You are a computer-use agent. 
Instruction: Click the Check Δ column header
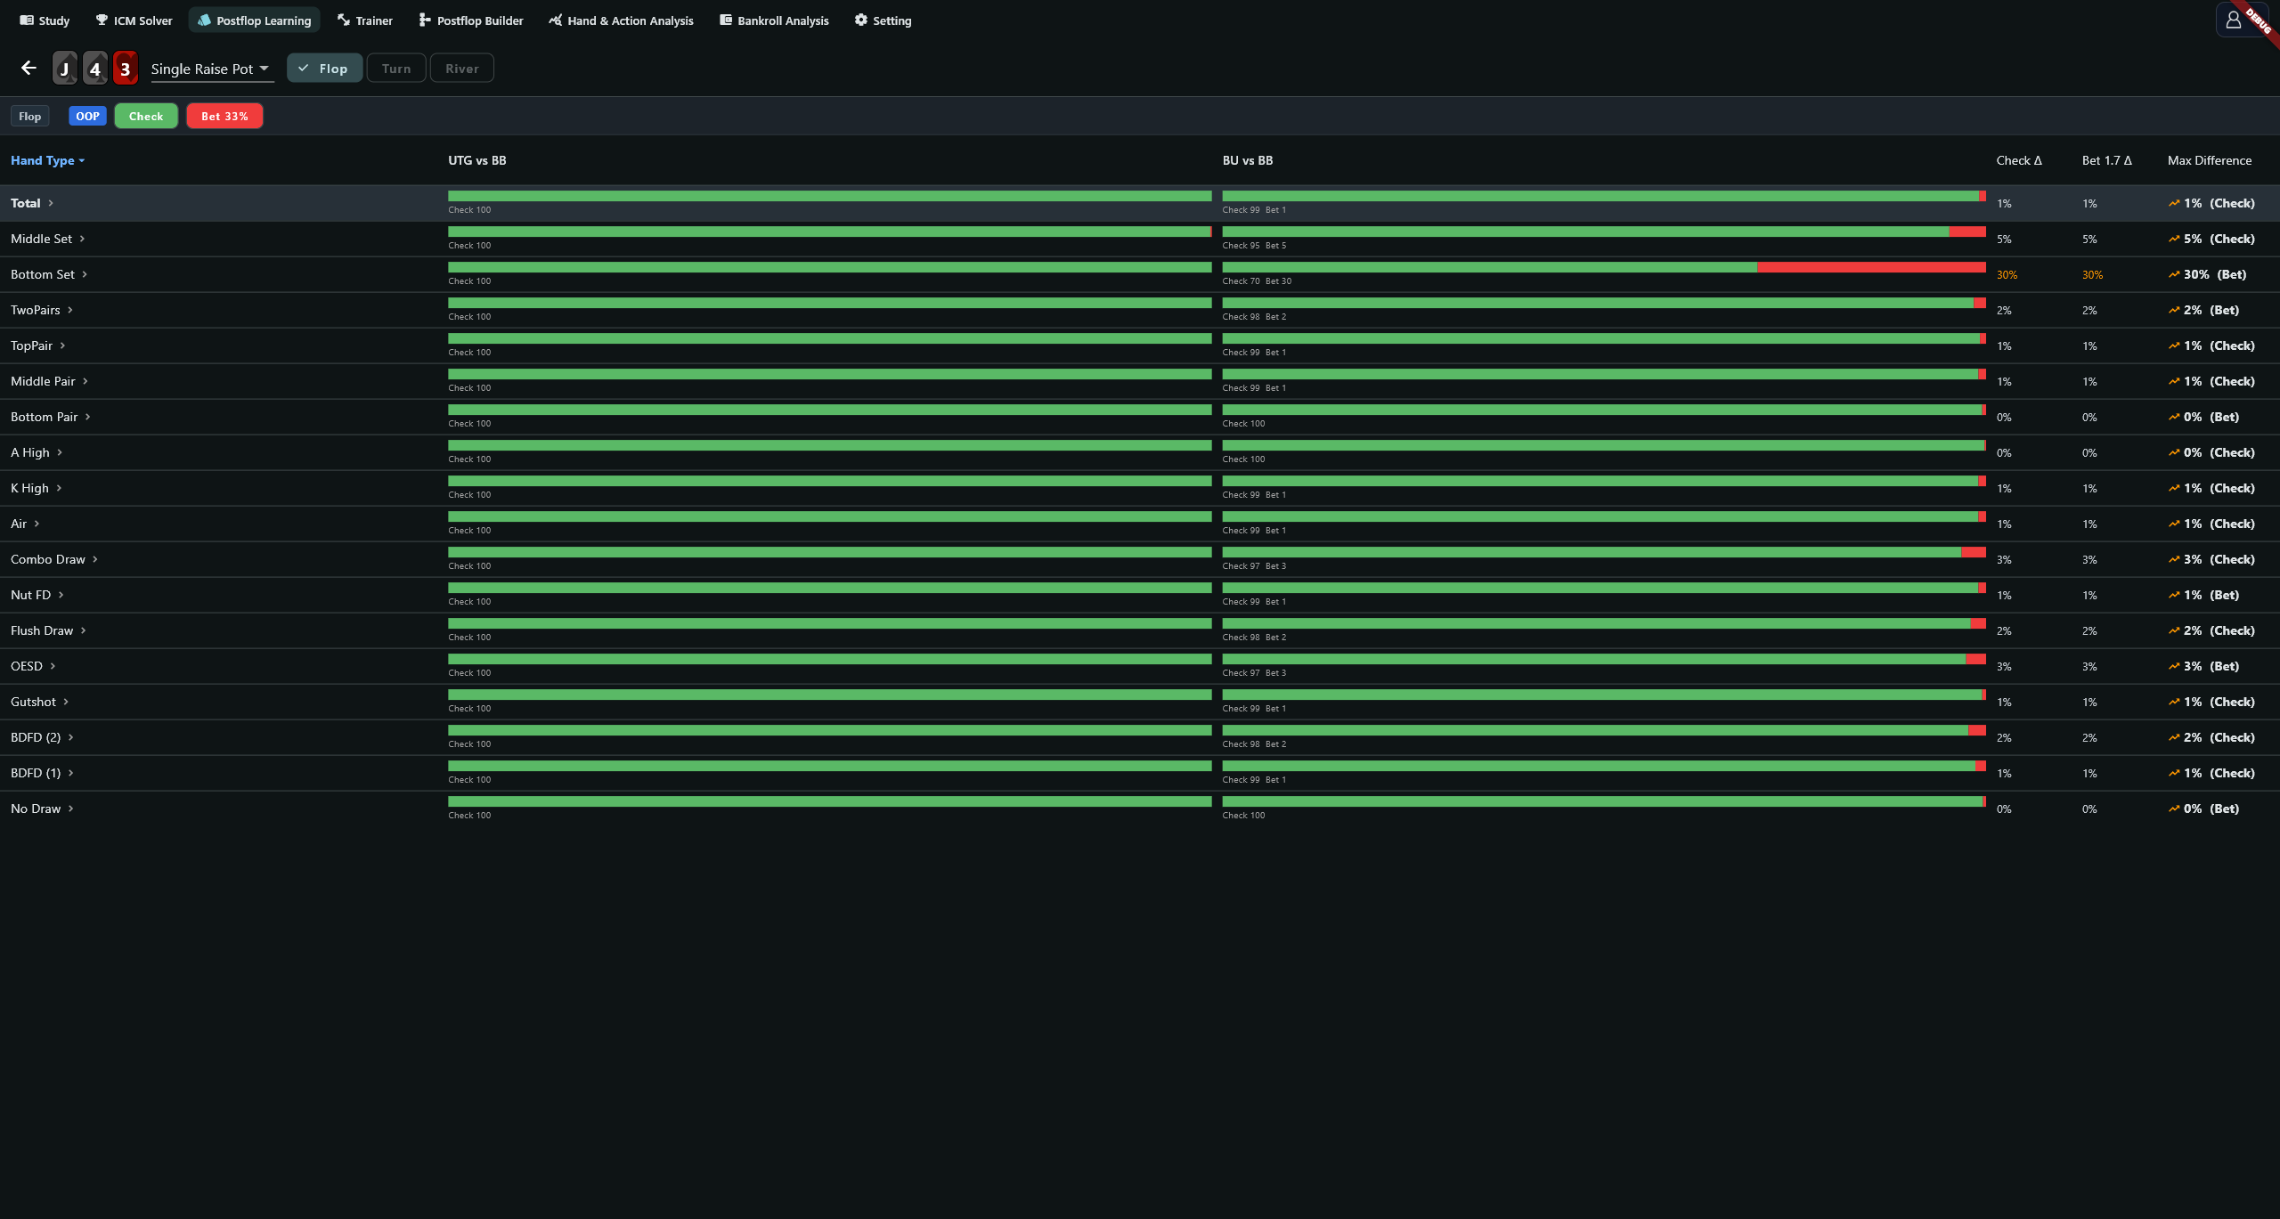2019,160
